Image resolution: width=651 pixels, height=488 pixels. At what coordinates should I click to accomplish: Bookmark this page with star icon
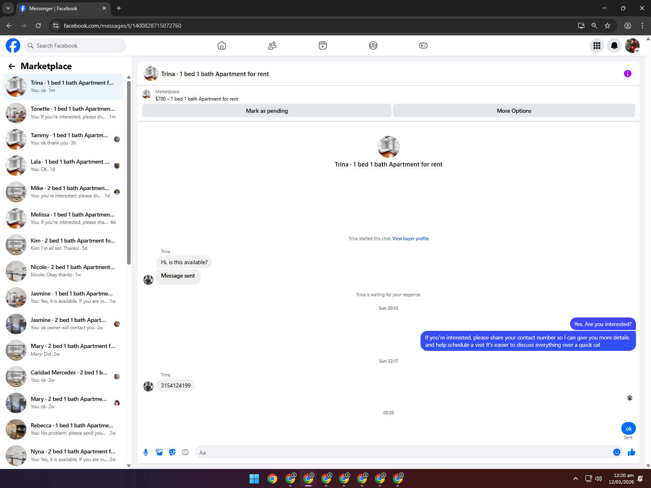pos(607,26)
